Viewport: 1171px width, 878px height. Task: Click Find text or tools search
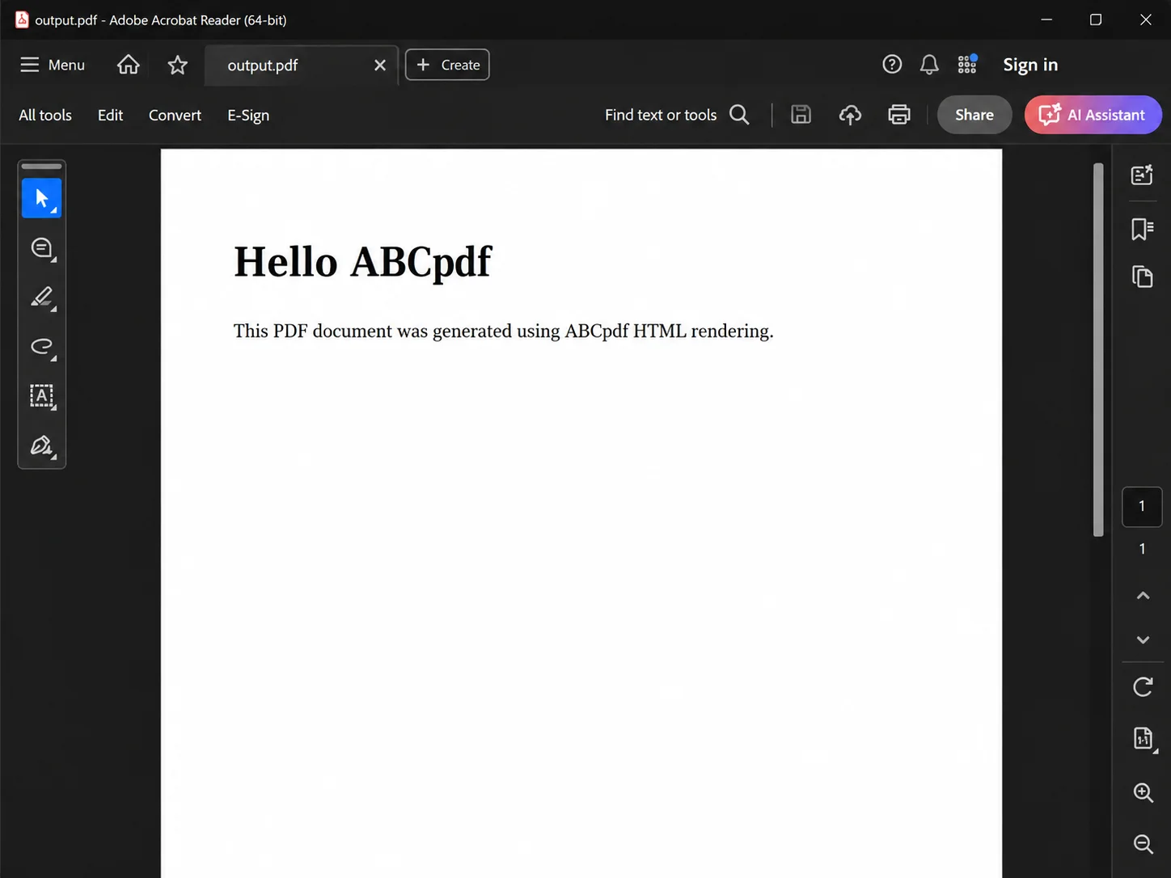click(x=661, y=115)
